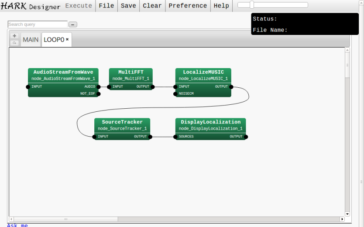Follow the Ask me link
Image resolution: width=364 pixels, height=227 pixels.
point(17,225)
